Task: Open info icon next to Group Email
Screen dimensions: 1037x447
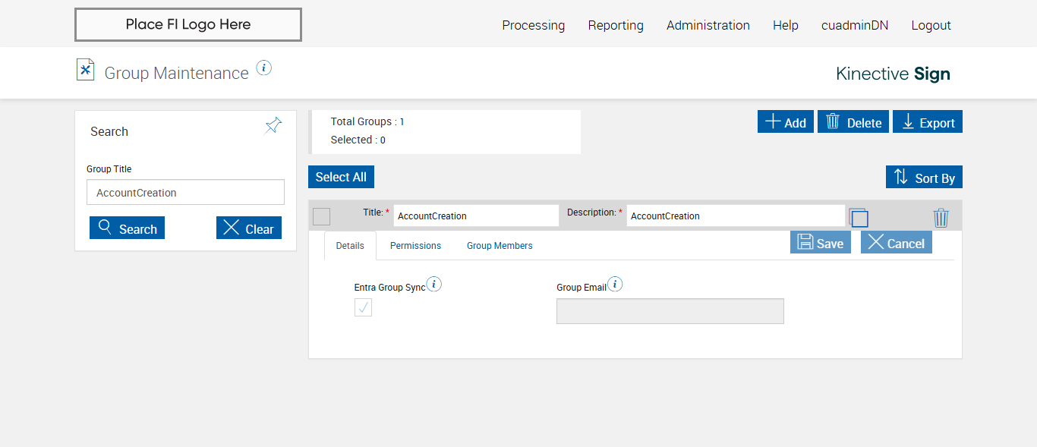Action: pos(615,285)
